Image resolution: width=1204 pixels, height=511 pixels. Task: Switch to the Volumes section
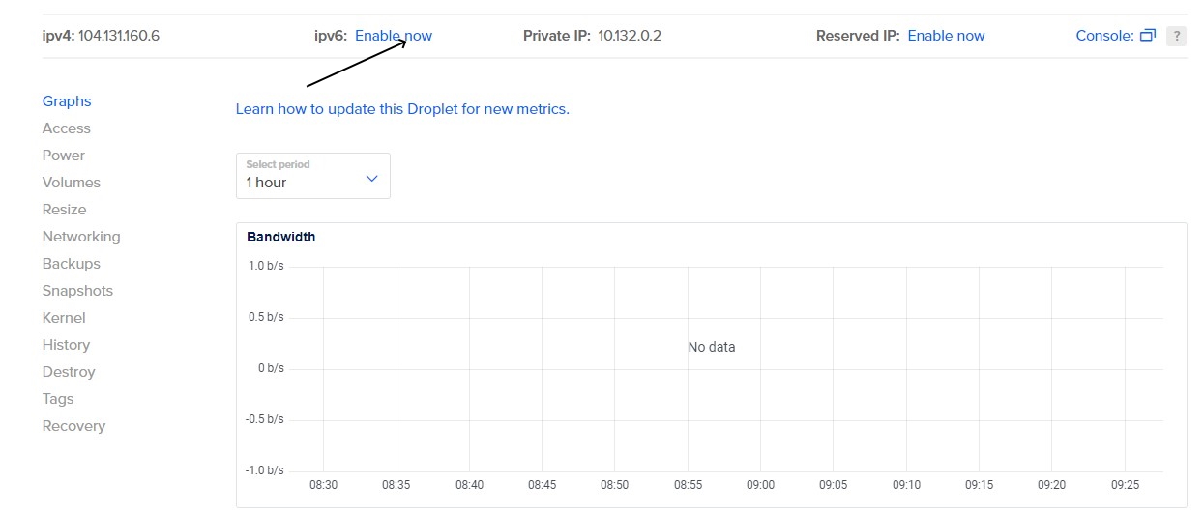click(72, 183)
